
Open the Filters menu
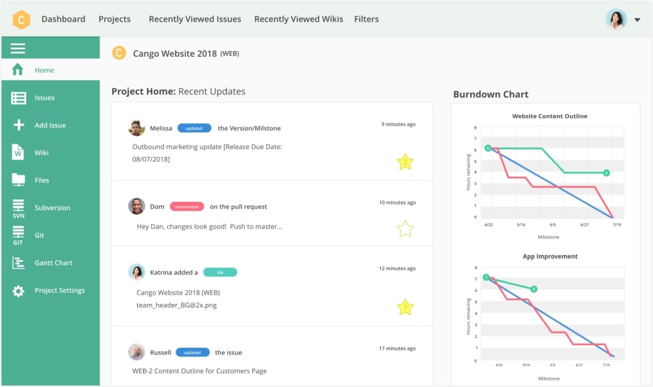366,19
